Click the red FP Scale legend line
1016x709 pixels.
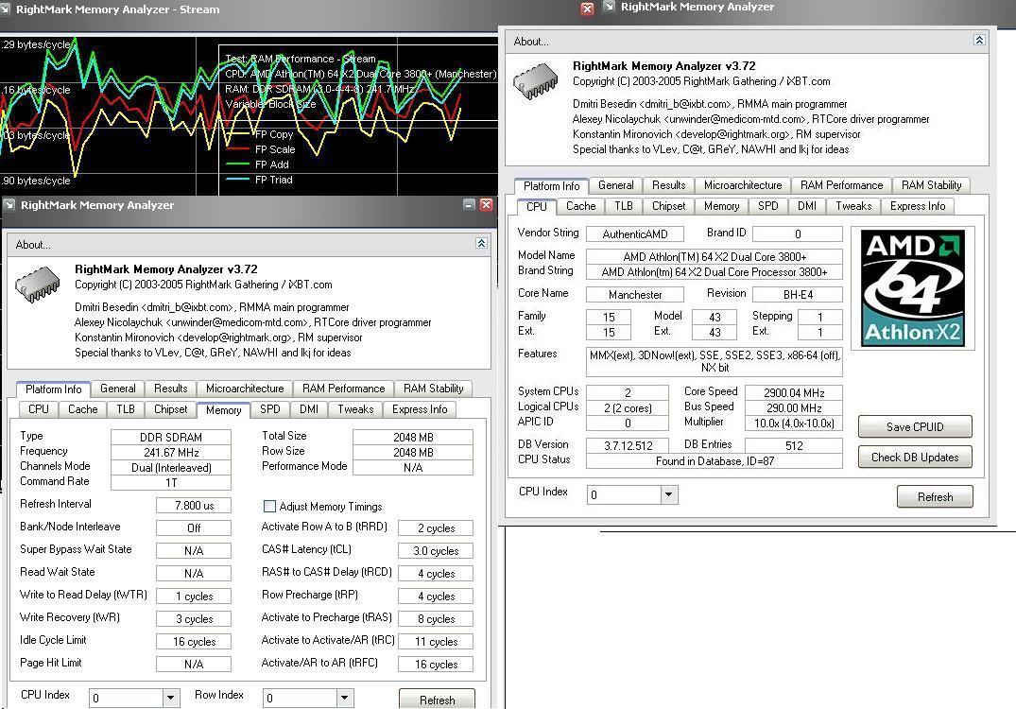click(238, 149)
